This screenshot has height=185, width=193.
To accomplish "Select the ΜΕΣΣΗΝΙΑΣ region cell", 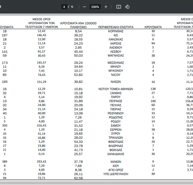I will coord(116,63).
